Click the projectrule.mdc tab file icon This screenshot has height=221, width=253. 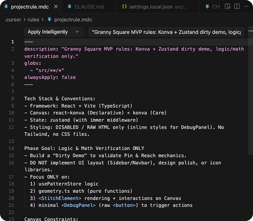tap(6, 7)
